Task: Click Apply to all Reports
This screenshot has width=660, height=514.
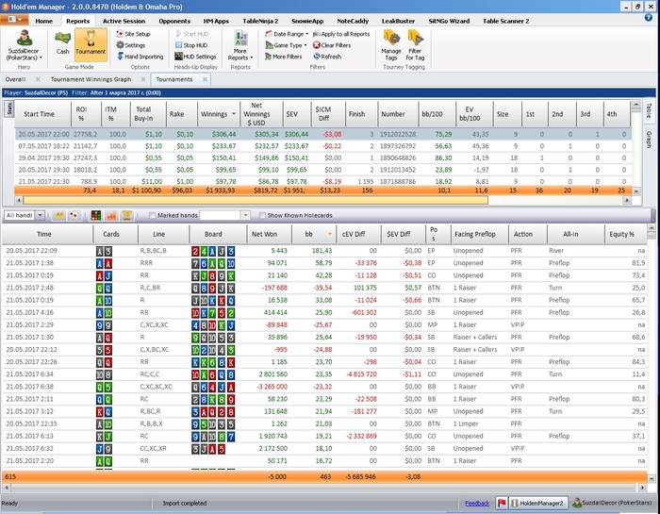Action: (x=341, y=34)
